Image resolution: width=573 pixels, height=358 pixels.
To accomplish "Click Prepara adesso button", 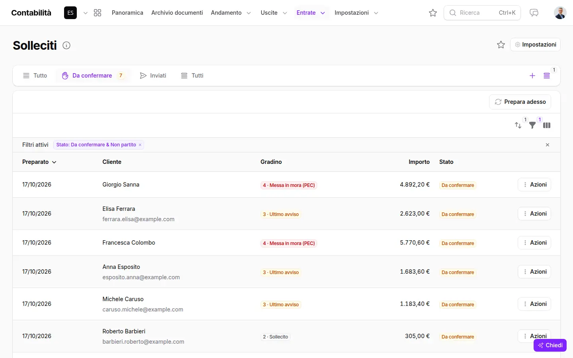I will click(520, 102).
